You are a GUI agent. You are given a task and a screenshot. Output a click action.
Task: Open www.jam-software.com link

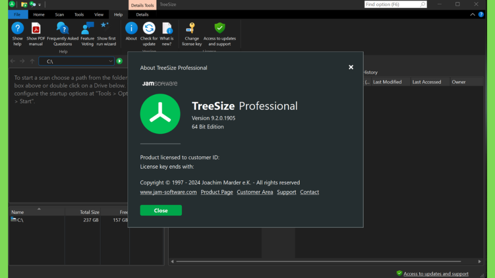pyautogui.click(x=168, y=192)
